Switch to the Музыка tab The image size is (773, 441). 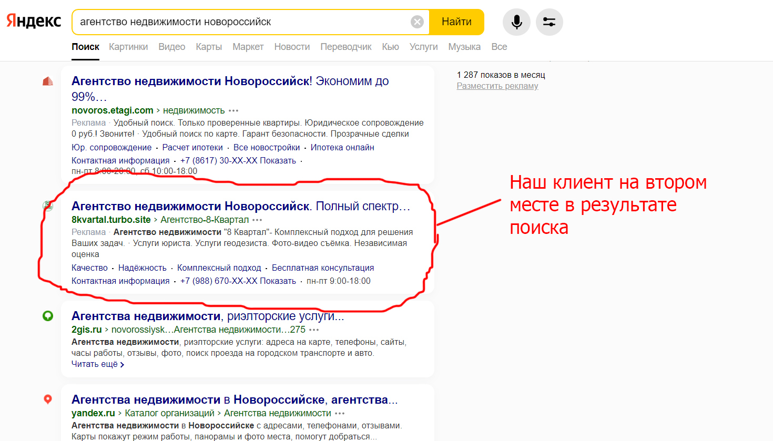tap(464, 47)
